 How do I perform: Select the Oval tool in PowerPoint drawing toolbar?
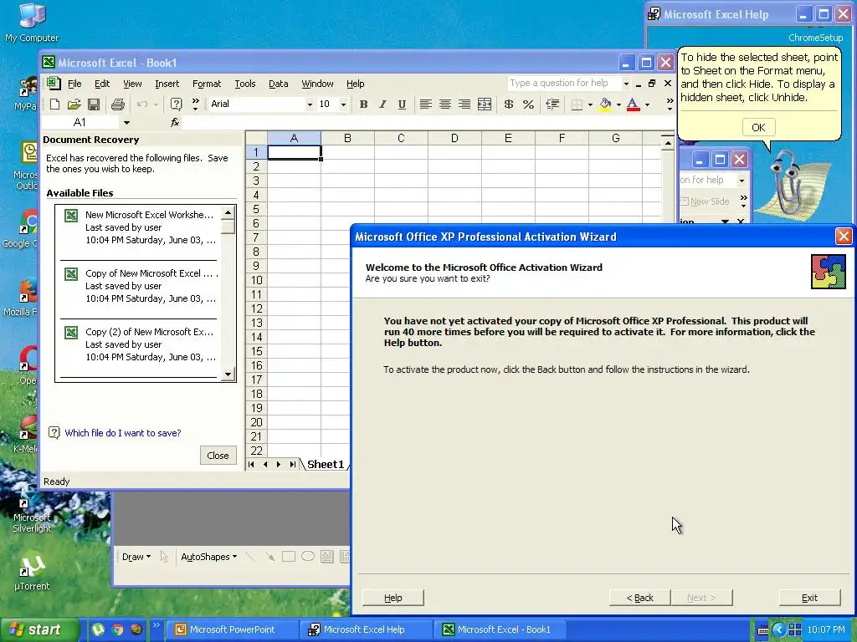pyautogui.click(x=308, y=557)
